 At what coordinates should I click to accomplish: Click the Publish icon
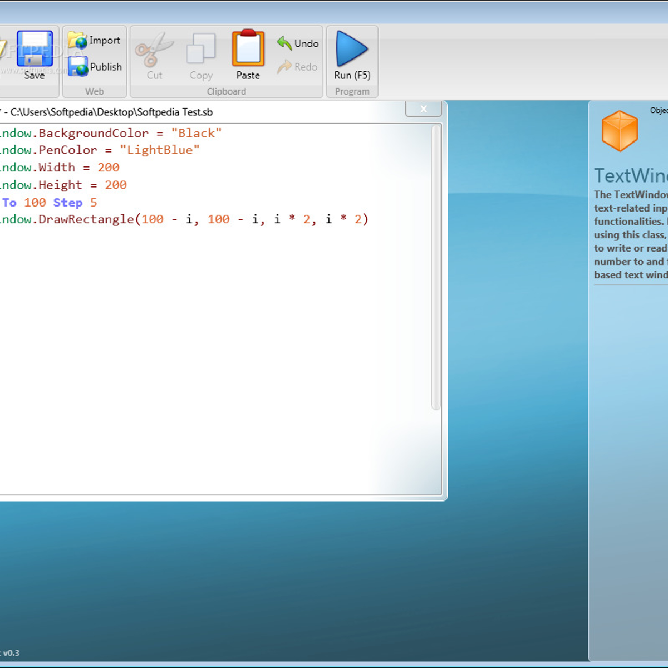tap(77, 66)
